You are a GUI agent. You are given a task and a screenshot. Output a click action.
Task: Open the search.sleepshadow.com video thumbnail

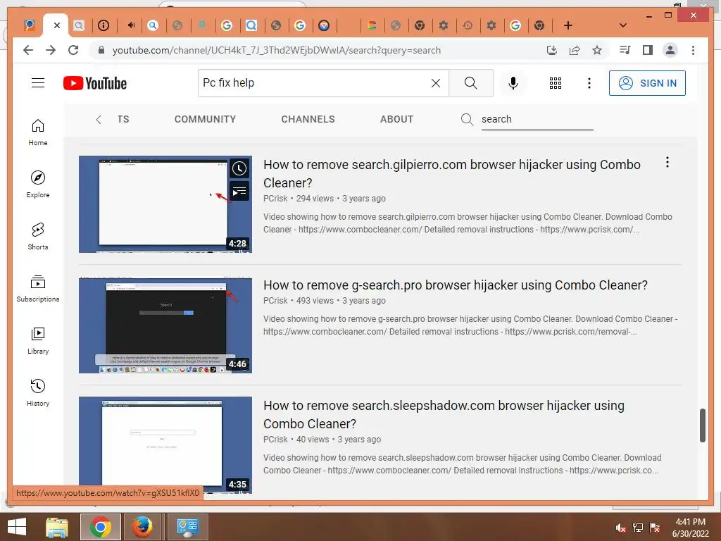tap(165, 445)
